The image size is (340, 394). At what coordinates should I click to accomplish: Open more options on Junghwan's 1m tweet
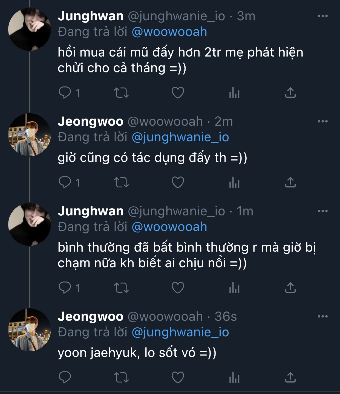click(322, 211)
